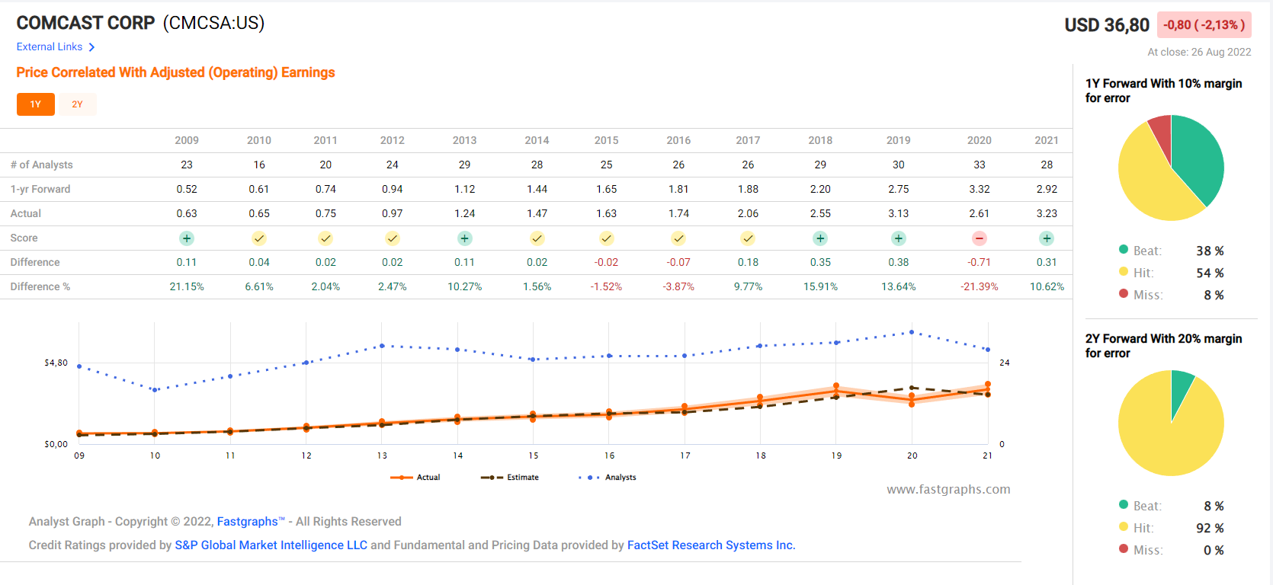This screenshot has height=585, width=1273.
Task: Click the 2010 hit score checkmark icon
Action: 259,238
